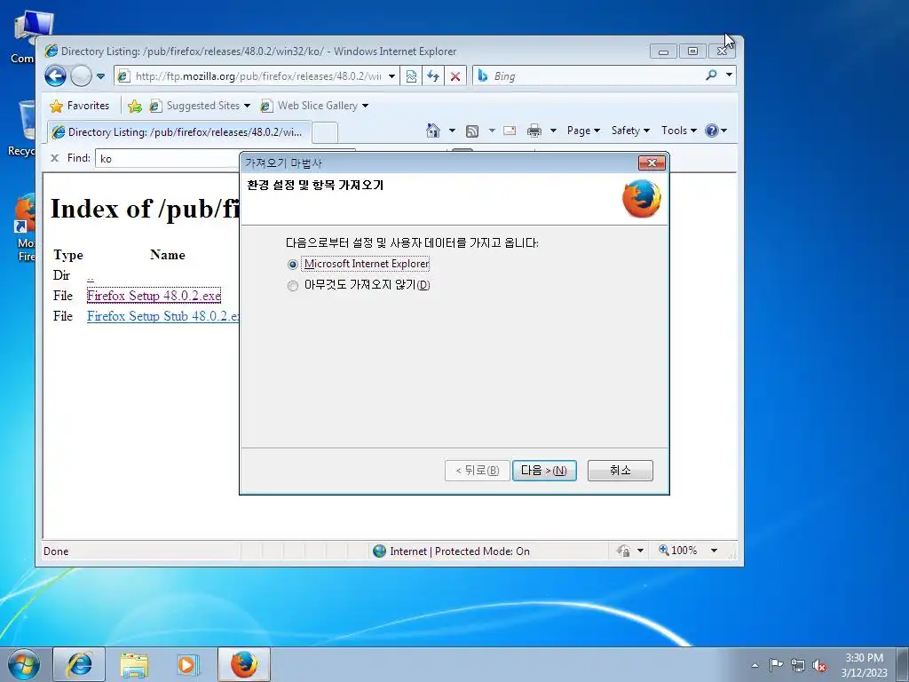Expand the Print options dropdown arrow

pyautogui.click(x=553, y=131)
